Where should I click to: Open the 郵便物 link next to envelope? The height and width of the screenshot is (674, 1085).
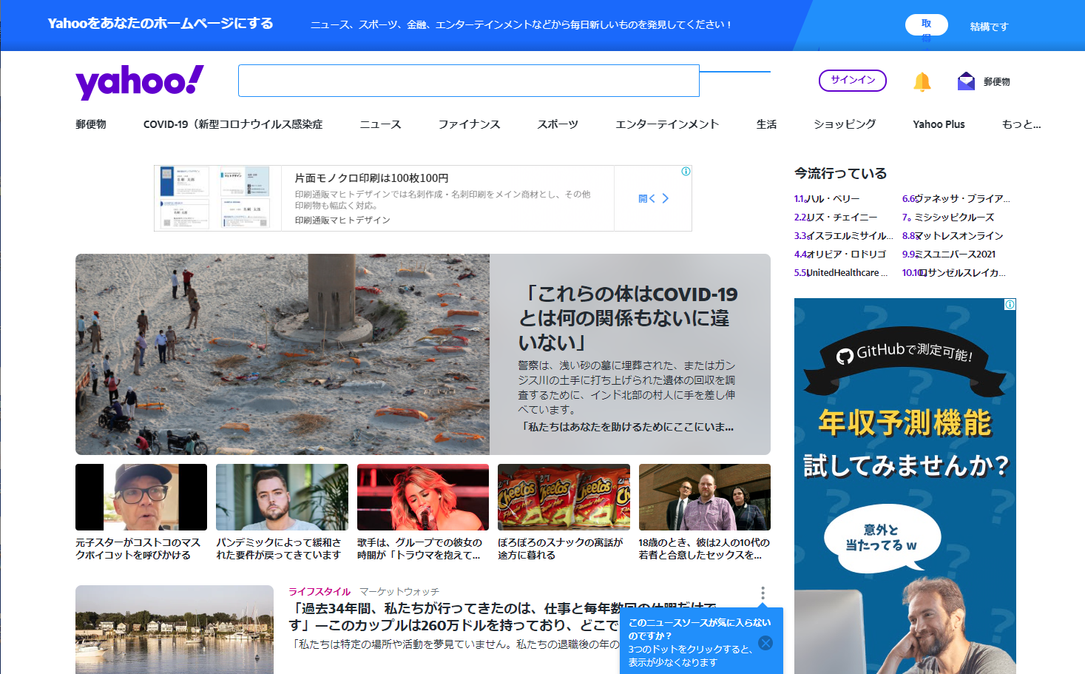pos(996,82)
